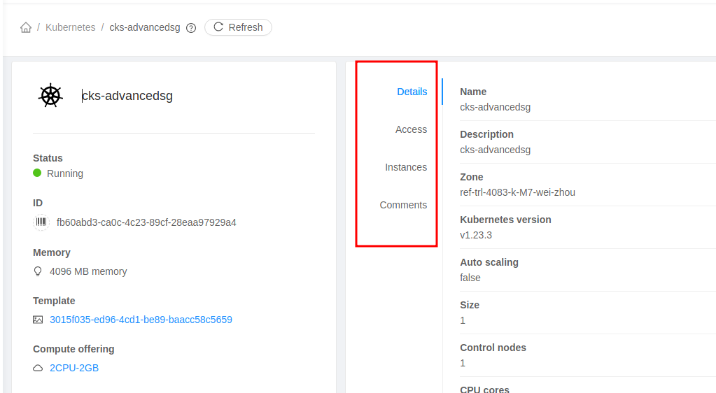Open help icon next to cks-advancedsg breadcrumb
716x393 pixels.
[191, 28]
